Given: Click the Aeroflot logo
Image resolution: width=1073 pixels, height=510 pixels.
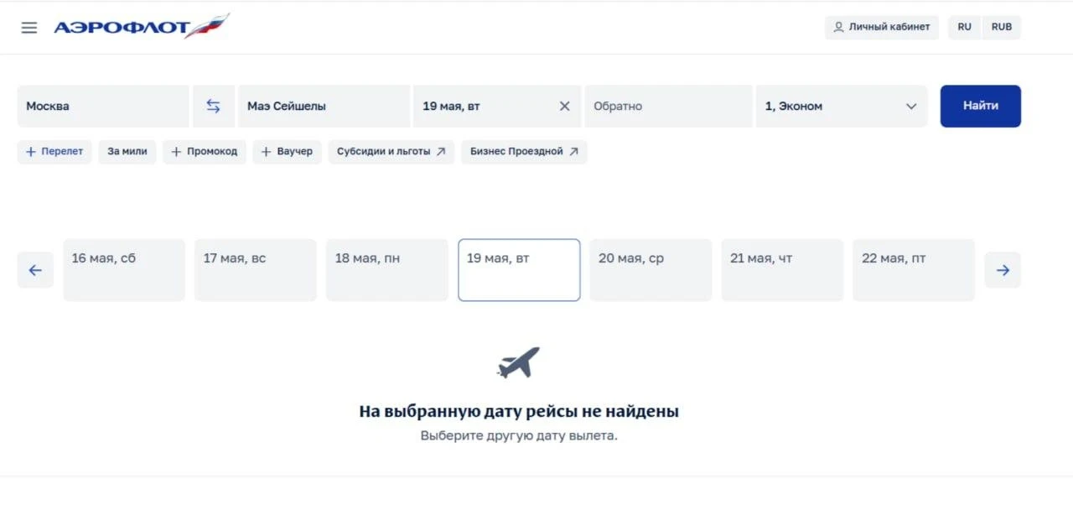Looking at the screenshot, I should pyautogui.click(x=142, y=27).
